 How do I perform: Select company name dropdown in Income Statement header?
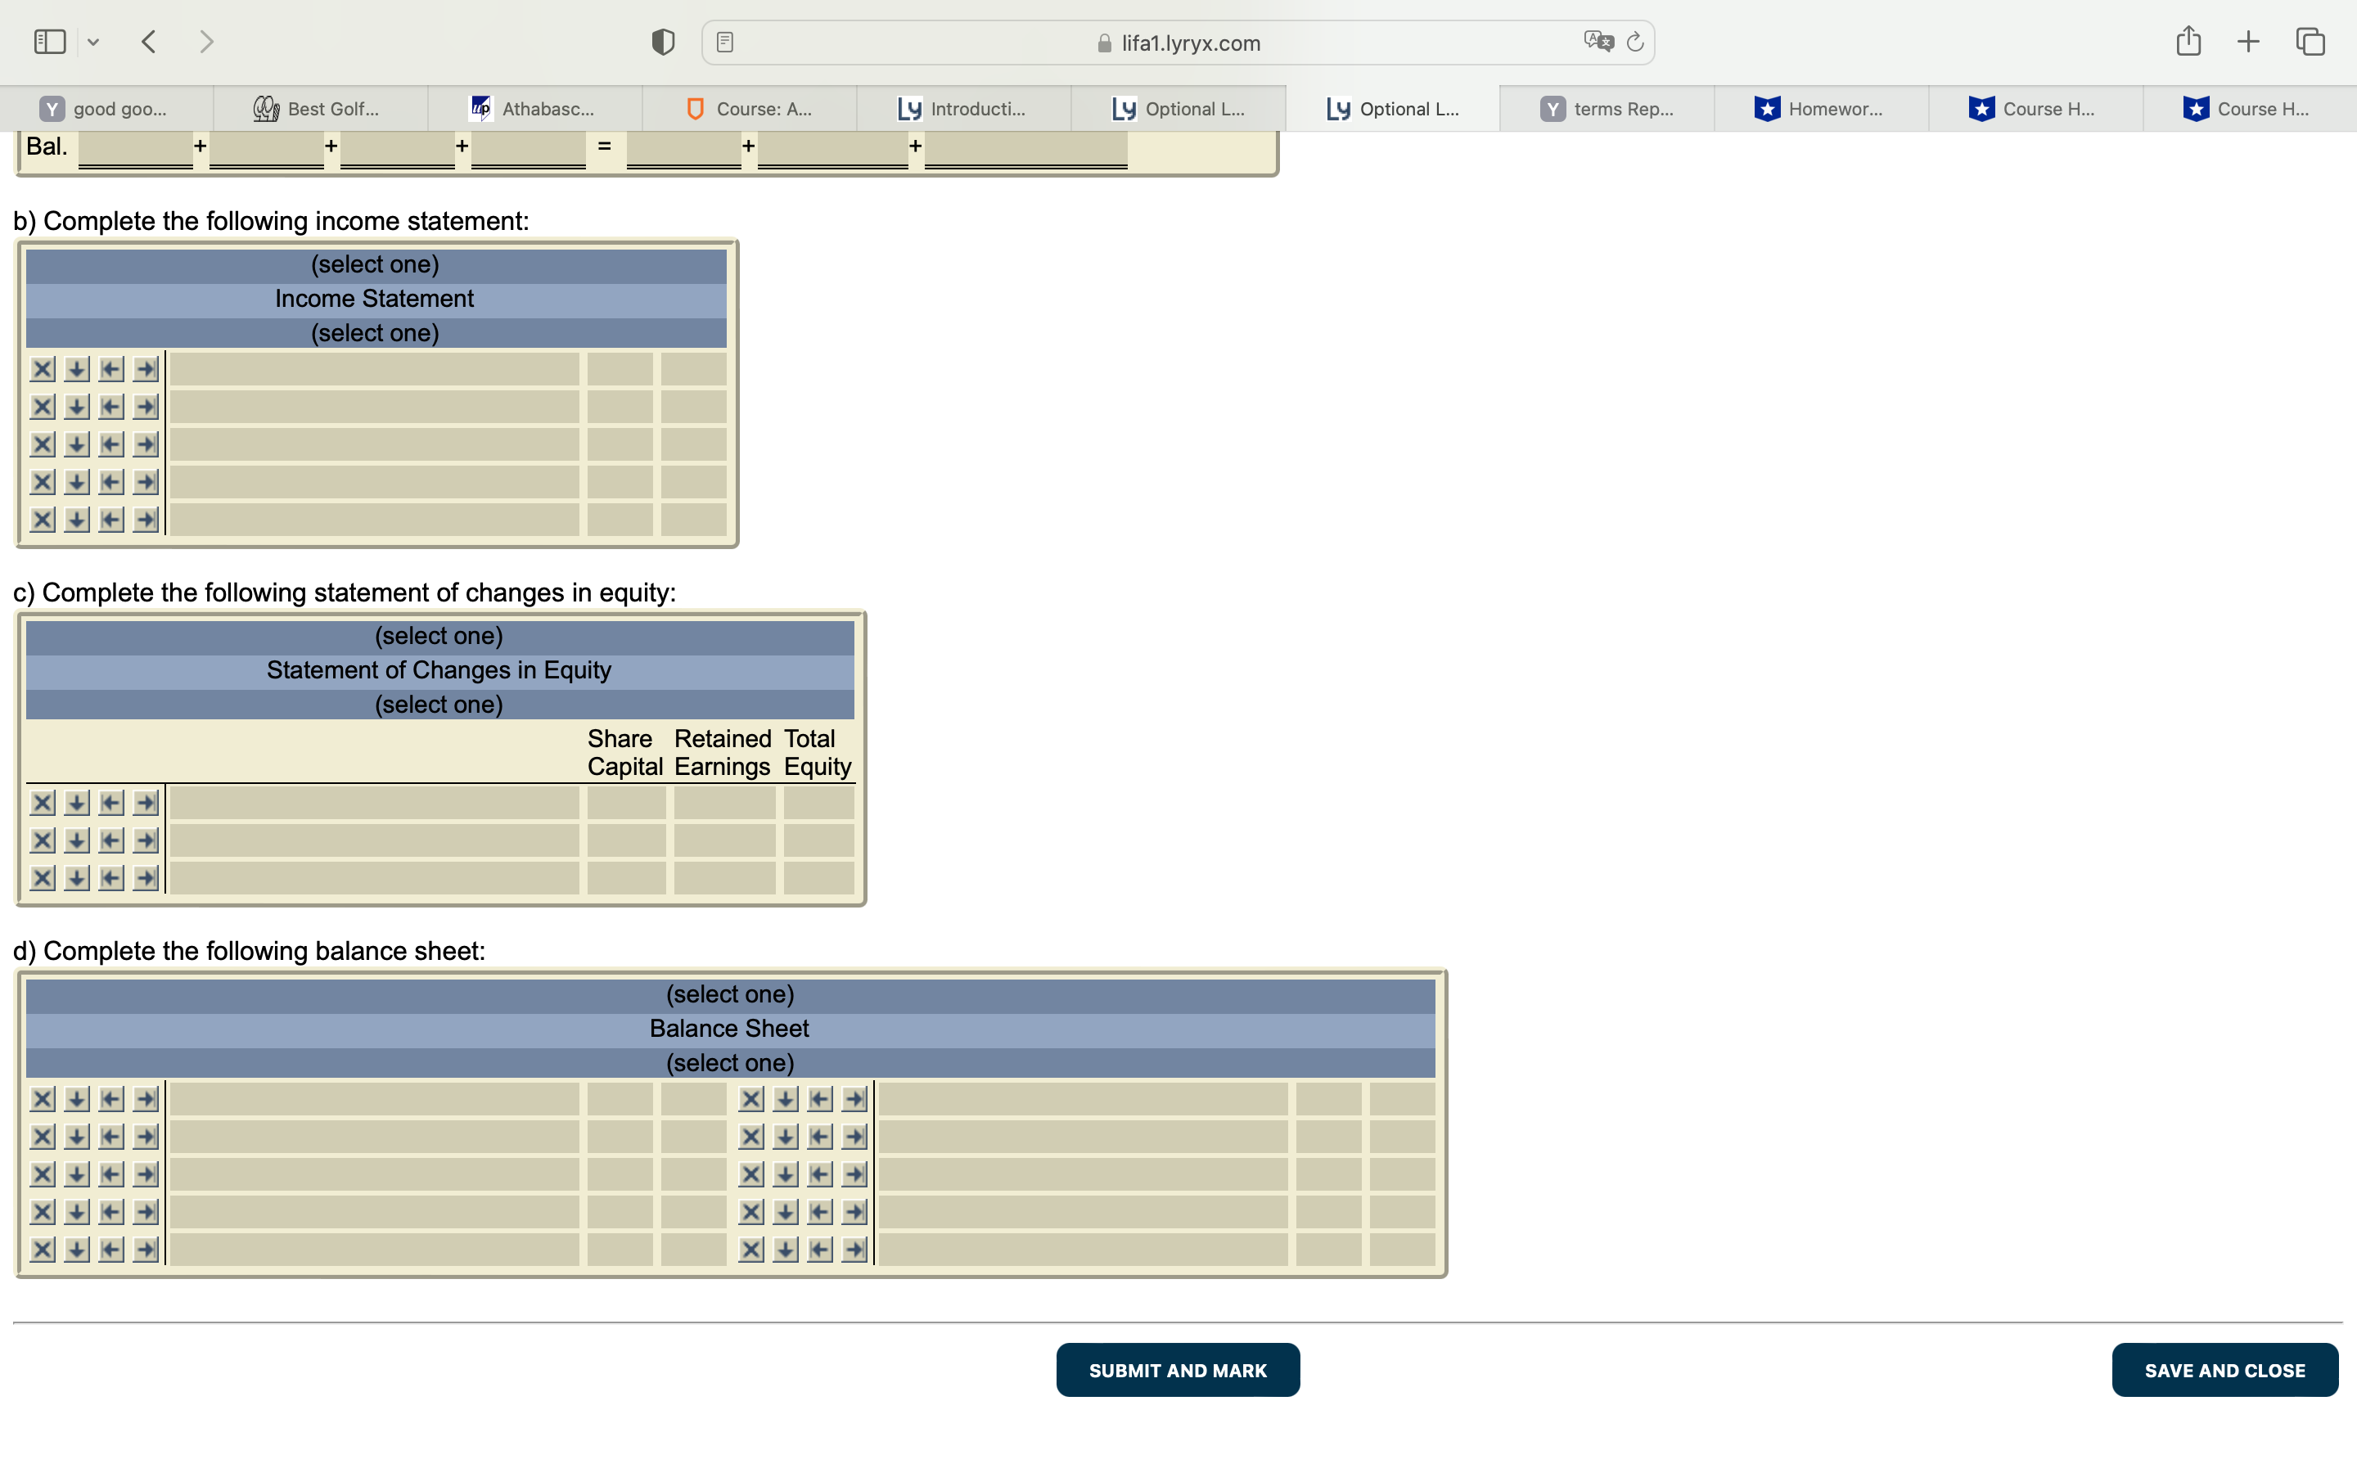[x=375, y=265]
